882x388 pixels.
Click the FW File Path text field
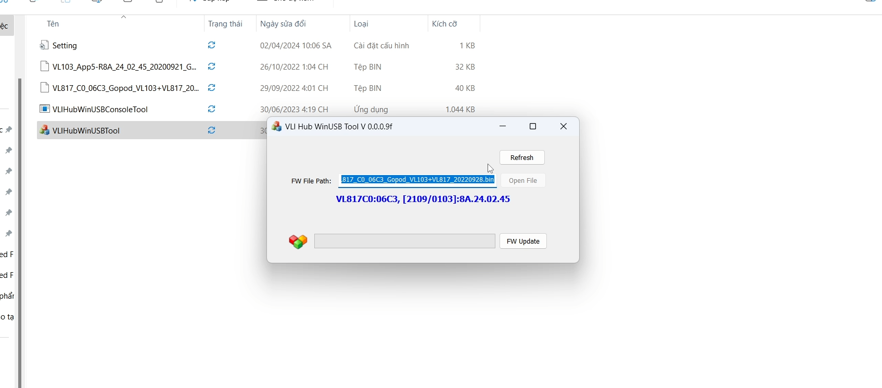[417, 180]
